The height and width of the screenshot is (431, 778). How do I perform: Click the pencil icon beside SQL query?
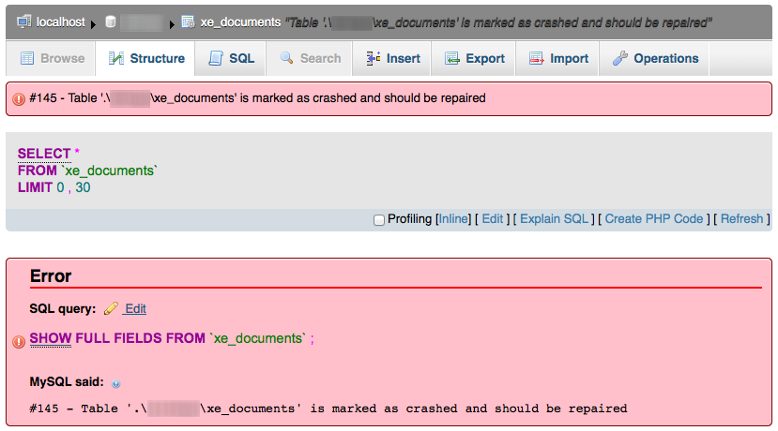coord(112,308)
